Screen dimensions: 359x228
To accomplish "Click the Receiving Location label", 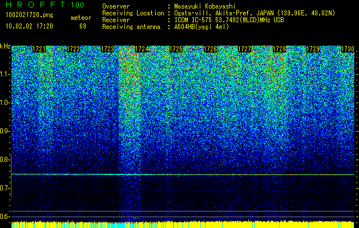I will click(x=133, y=13).
